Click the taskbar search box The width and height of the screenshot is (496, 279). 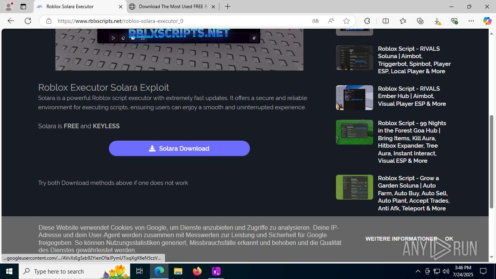pyautogui.click(x=74, y=271)
